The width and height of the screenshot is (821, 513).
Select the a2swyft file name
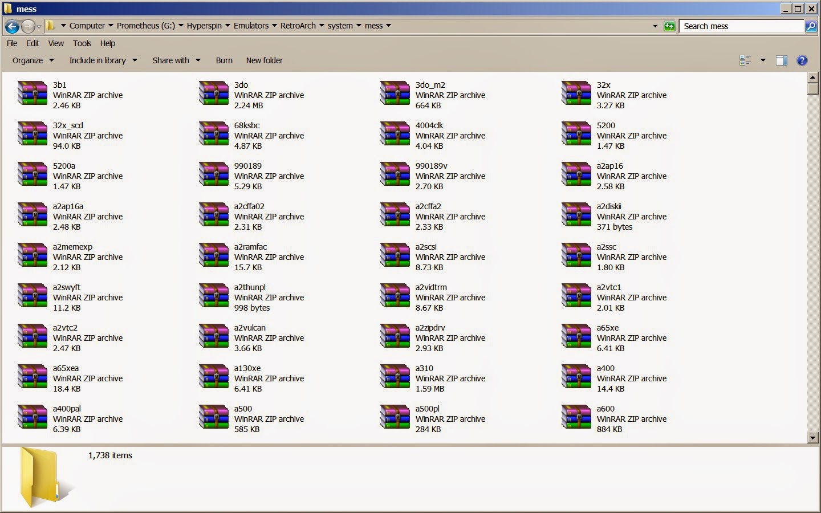(67, 287)
